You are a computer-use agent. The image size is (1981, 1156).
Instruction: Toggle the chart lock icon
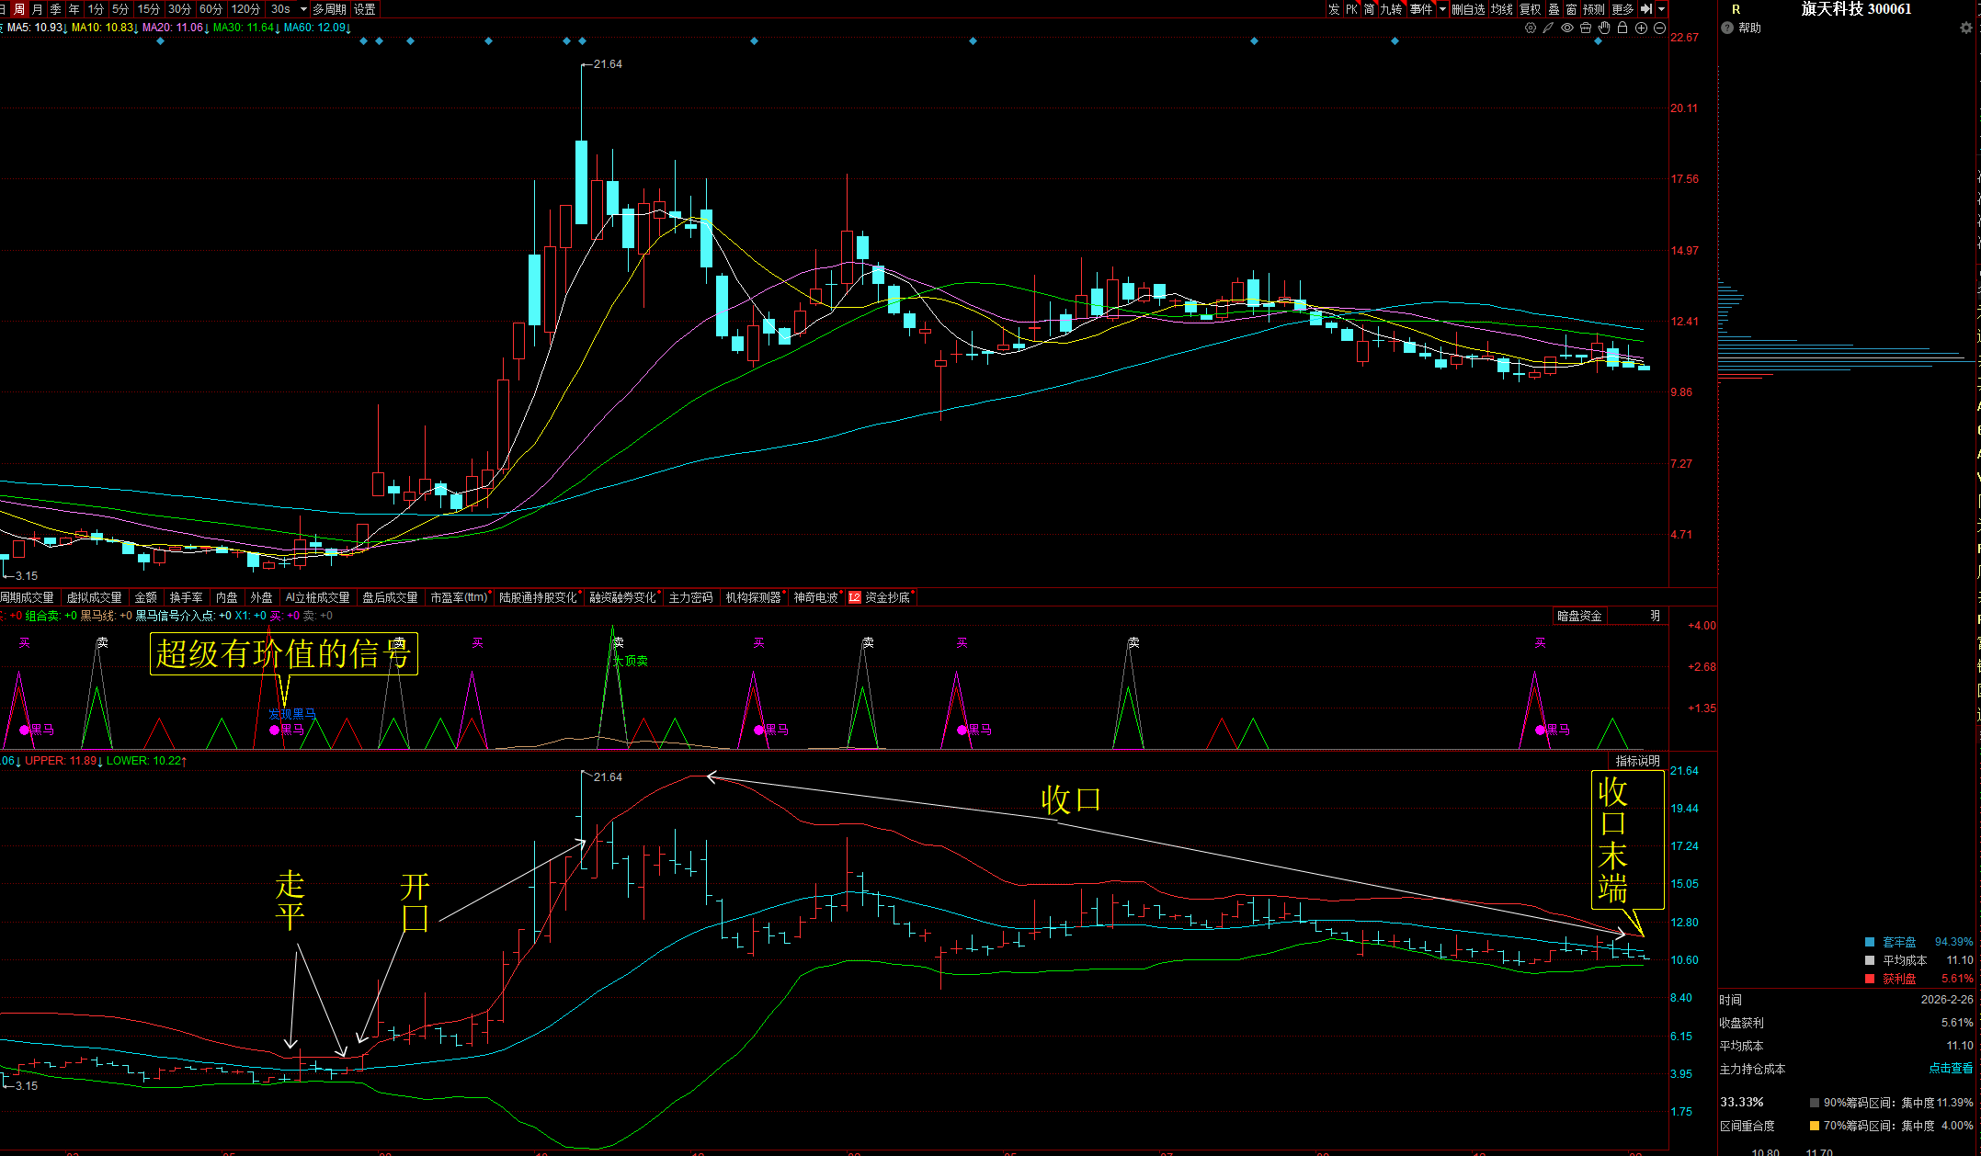pos(1622,28)
